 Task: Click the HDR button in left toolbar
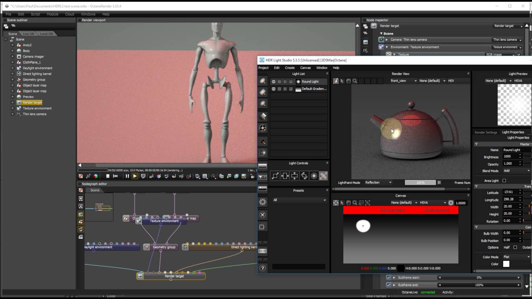click(x=263, y=251)
